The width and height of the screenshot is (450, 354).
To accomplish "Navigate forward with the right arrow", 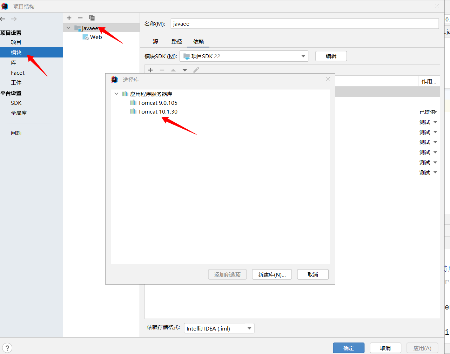I will coord(14,19).
